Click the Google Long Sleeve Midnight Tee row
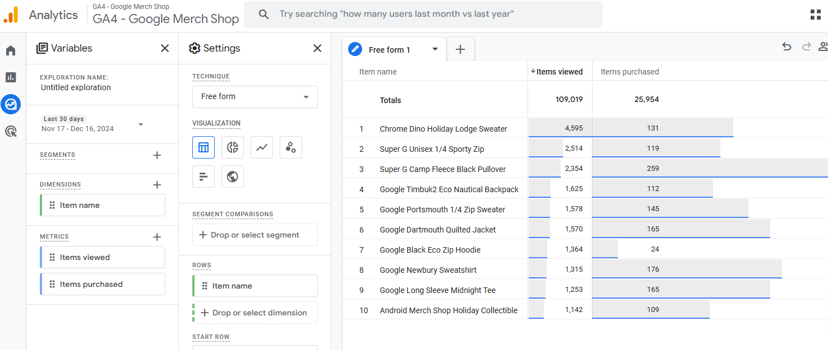The width and height of the screenshot is (828, 358). (x=585, y=290)
